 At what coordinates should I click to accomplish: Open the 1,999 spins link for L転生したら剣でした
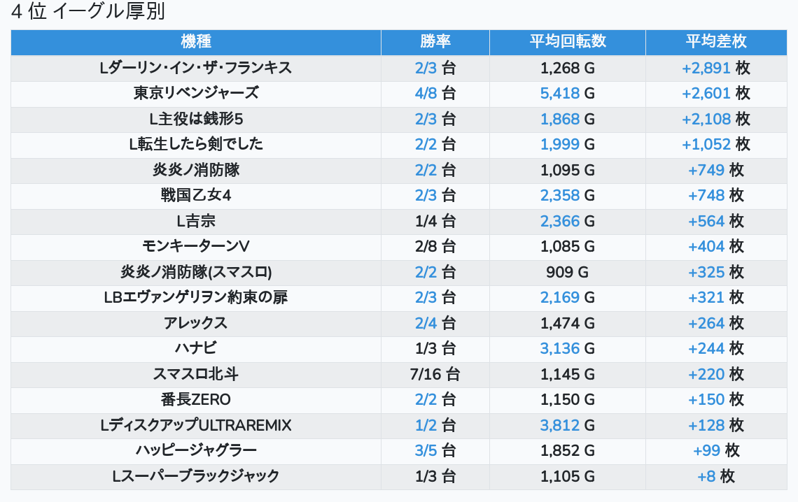point(560,144)
